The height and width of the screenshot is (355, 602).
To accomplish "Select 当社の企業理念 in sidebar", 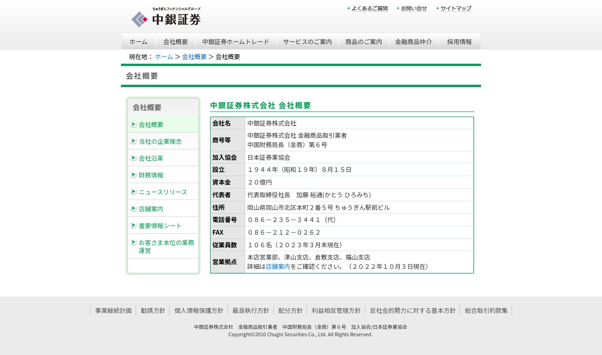I will click(x=163, y=141).
